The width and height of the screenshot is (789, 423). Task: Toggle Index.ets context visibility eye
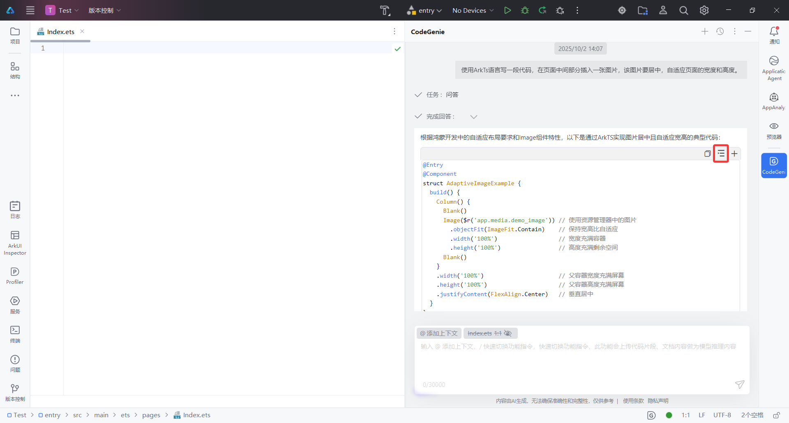coord(508,333)
